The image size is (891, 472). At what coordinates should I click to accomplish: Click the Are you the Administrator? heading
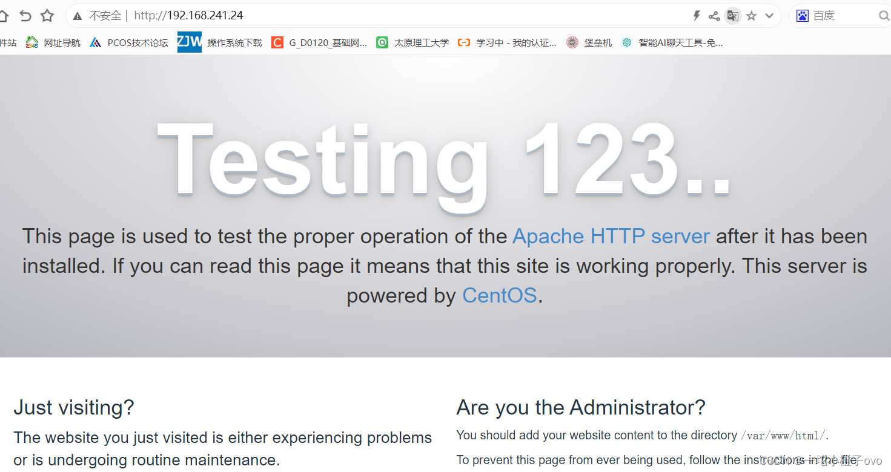[x=581, y=407]
